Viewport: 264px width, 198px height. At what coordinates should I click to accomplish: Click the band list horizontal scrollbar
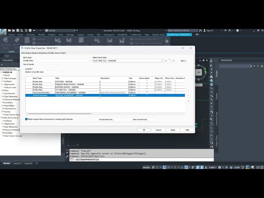tap(60, 114)
